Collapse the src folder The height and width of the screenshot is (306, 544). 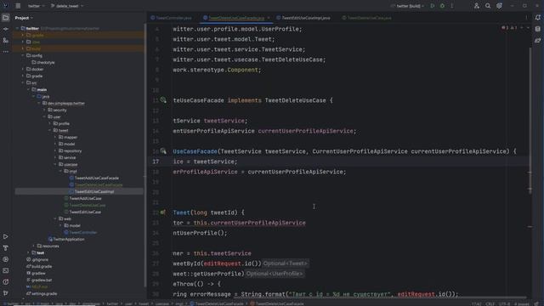[x=23, y=83]
